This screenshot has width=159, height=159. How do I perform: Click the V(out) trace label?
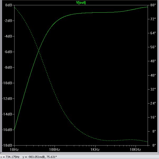click(80, 3)
